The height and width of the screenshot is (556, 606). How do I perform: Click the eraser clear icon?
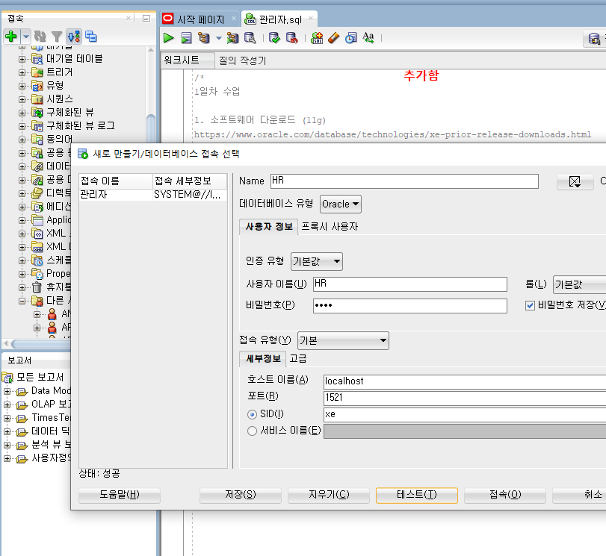(x=333, y=38)
